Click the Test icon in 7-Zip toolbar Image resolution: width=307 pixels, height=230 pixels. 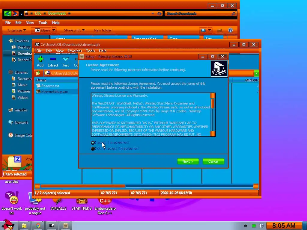tap(65, 61)
